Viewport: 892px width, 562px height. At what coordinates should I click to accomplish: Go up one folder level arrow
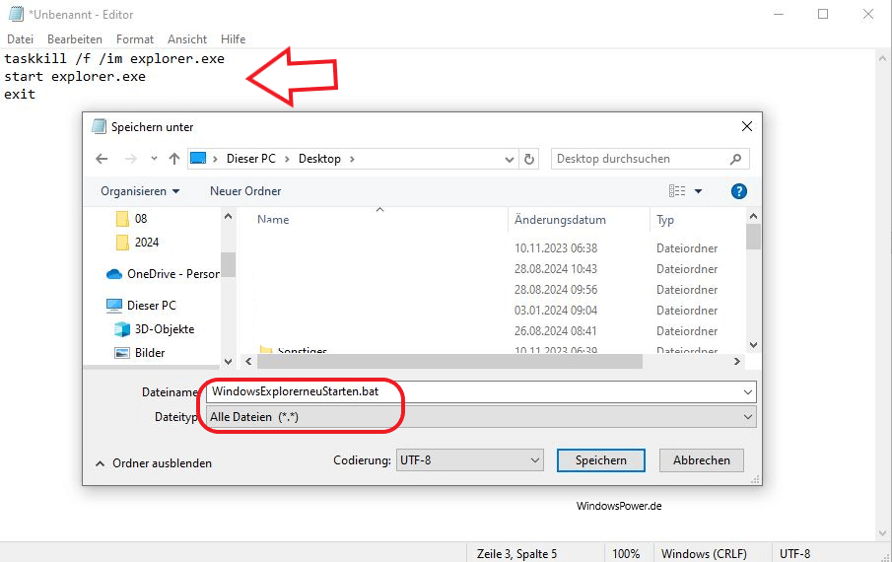(174, 159)
